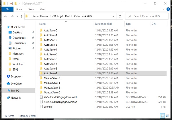Select the AutoSave-5 folder
Viewport: 172px width, 120px height.
point(50,54)
